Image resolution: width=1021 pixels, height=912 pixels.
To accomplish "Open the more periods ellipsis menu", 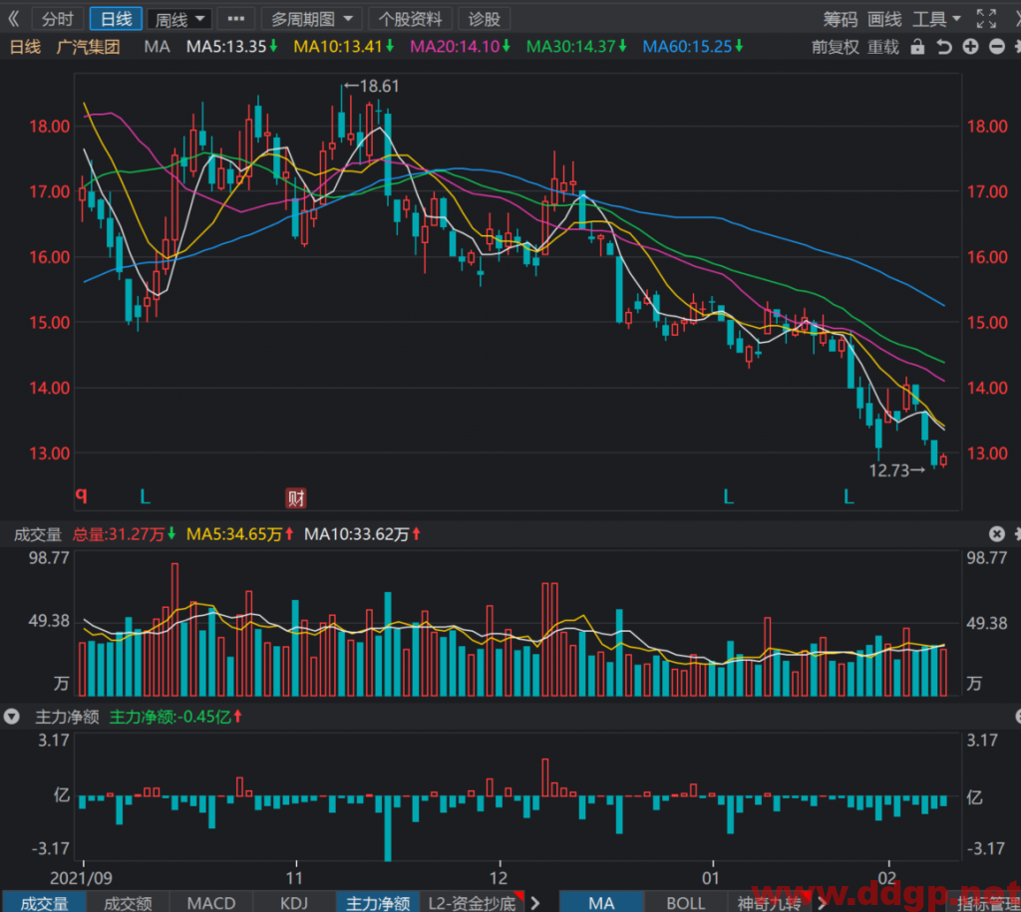I will (236, 19).
